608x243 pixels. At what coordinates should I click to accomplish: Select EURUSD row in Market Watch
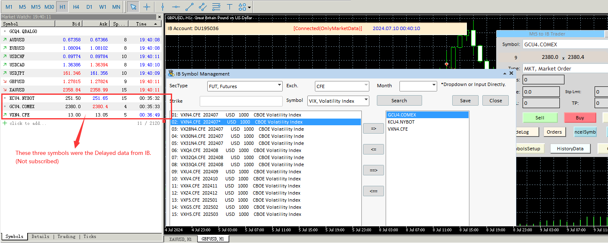coord(81,48)
